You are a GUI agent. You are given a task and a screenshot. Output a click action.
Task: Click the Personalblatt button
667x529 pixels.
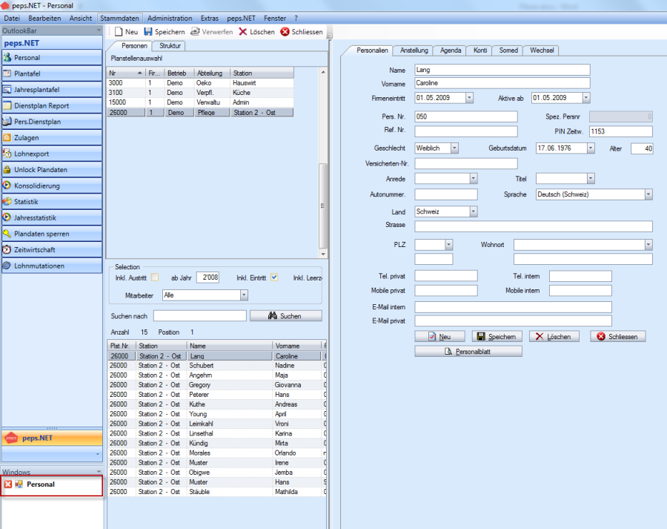pyautogui.click(x=468, y=352)
